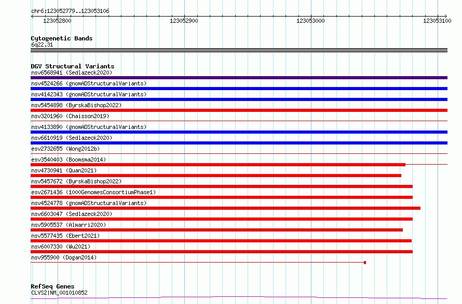Select cytoband label 6q22.31
462x304 pixels.
click(x=42, y=45)
